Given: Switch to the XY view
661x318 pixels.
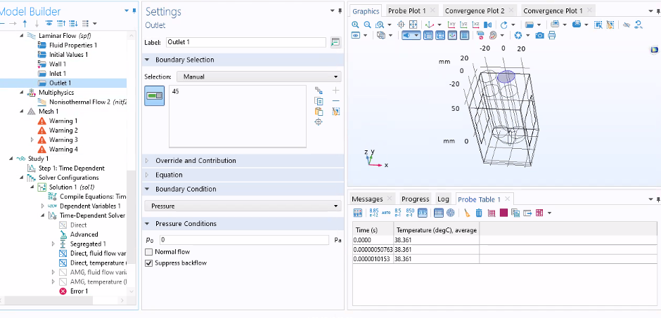Looking at the screenshot, I should pyautogui.click(x=451, y=24).
